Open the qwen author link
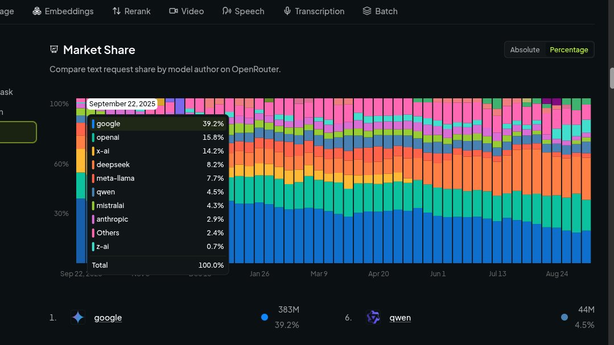The width and height of the screenshot is (614, 345). click(400, 318)
